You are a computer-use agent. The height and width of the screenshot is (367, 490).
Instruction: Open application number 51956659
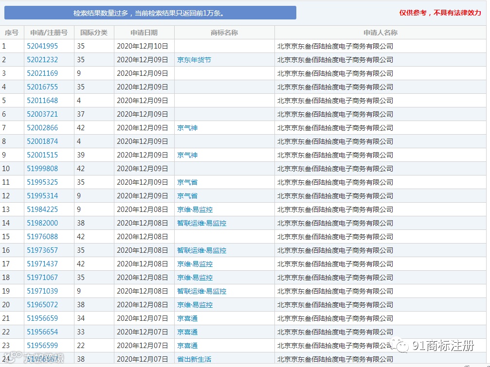click(42, 318)
